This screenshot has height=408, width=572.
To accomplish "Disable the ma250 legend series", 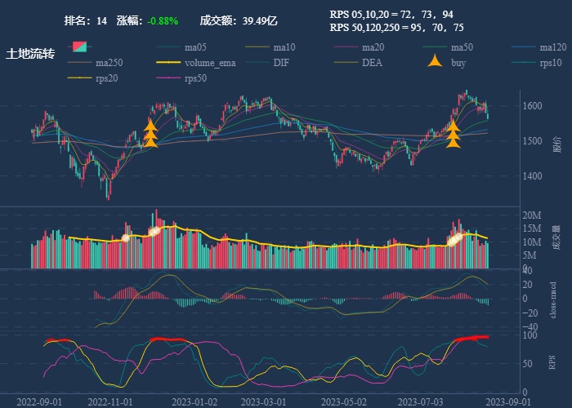I will tap(109, 63).
